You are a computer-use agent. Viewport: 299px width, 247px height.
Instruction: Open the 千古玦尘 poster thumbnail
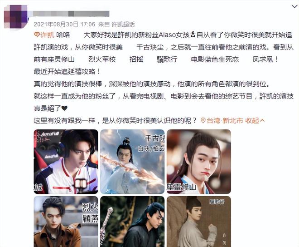click(132, 162)
